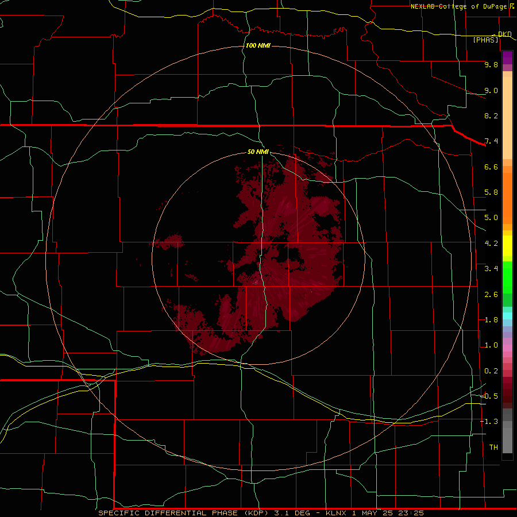This screenshot has width=517, height=517.
Task: Click the purple segment atop the color bar
Action: (507, 57)
